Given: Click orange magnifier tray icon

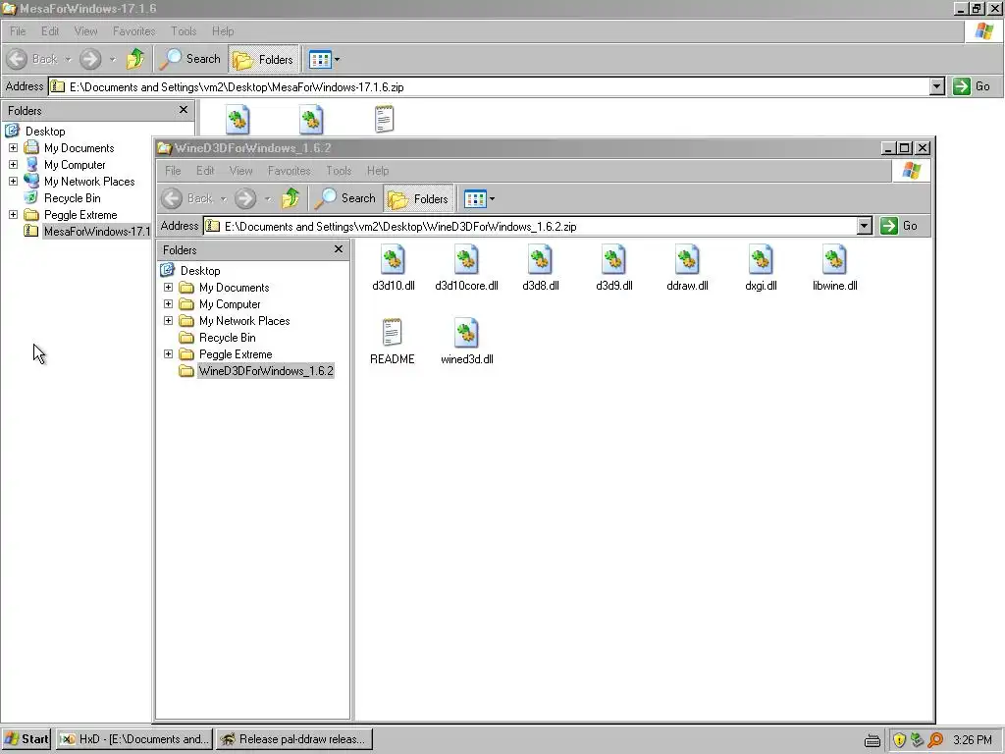Looking at the screenshot, I should 935,740.
